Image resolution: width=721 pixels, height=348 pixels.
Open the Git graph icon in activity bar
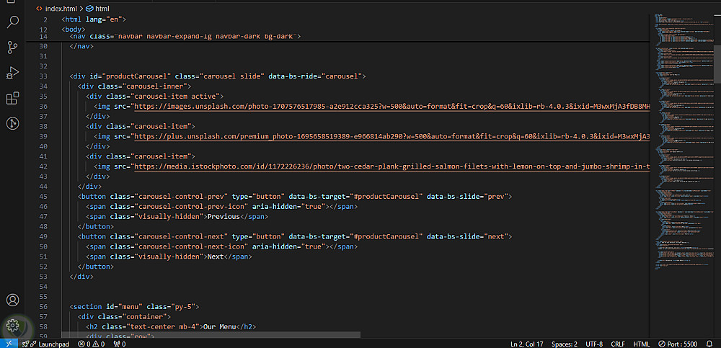tap(12, 123)
